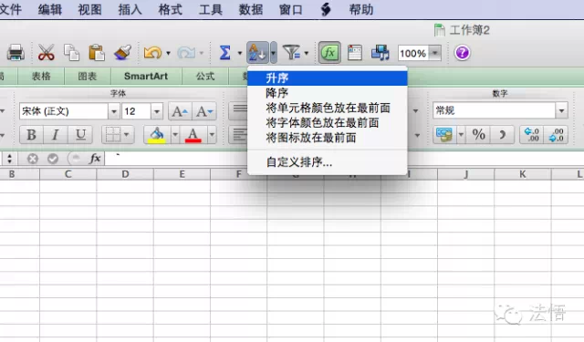The width and height of the screenshot is (584, 342).
Task: Switch to the 公式 ribbon tab
Action: click(x=205, y=77)
